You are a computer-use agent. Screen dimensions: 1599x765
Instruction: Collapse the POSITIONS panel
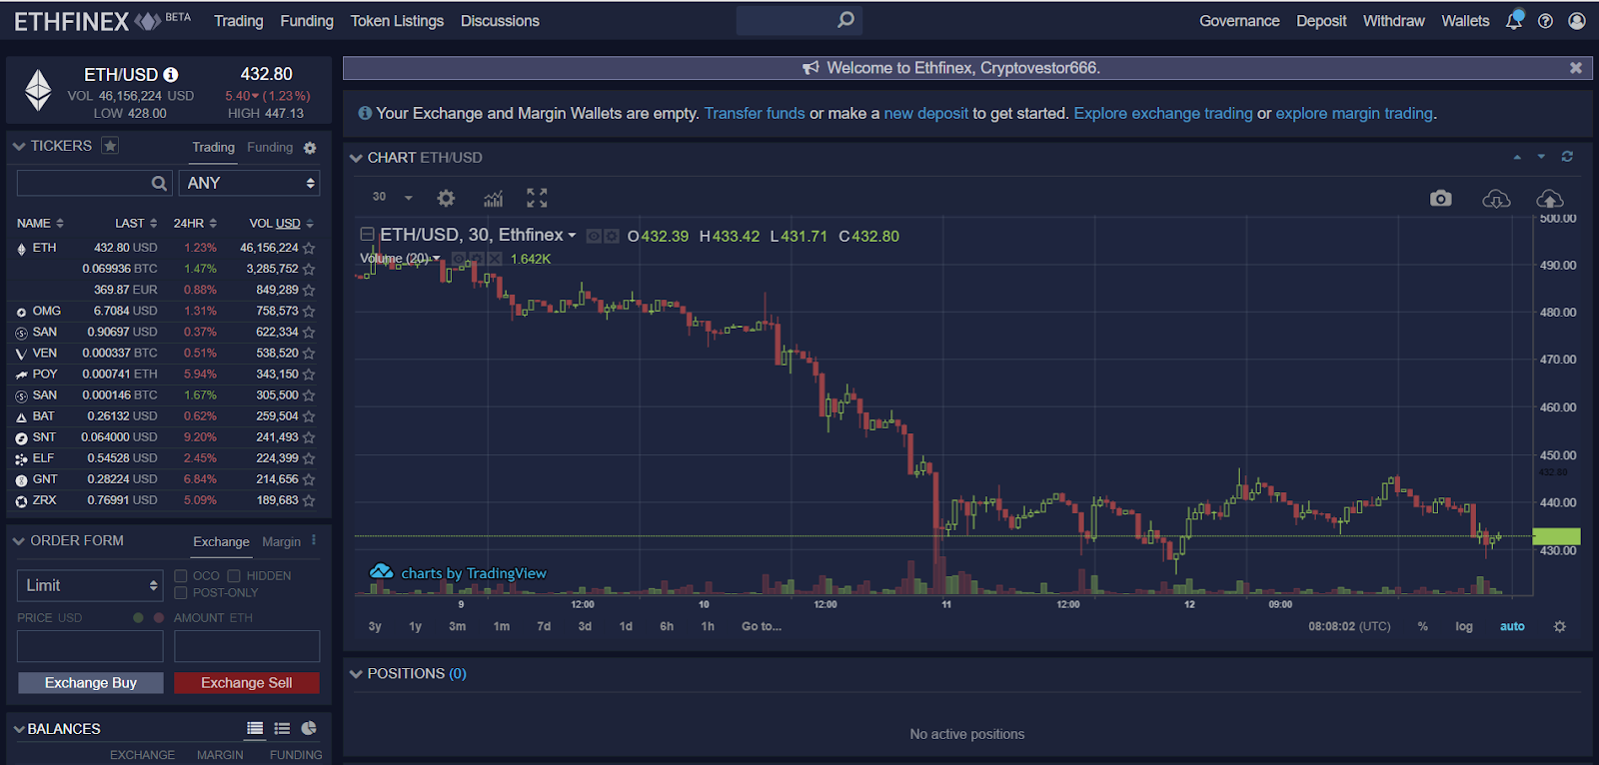point(356,674)
